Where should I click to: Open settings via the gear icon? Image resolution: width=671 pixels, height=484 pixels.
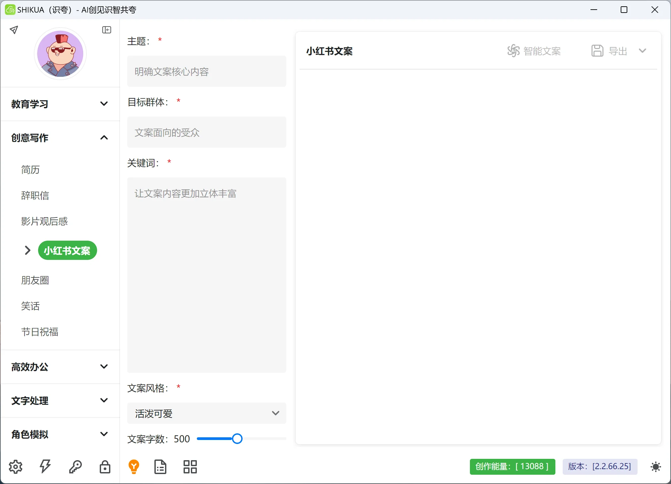coord(16,467)
